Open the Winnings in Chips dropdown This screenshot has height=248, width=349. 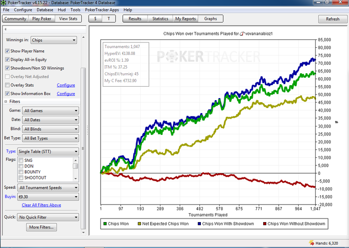click(54, 40)
